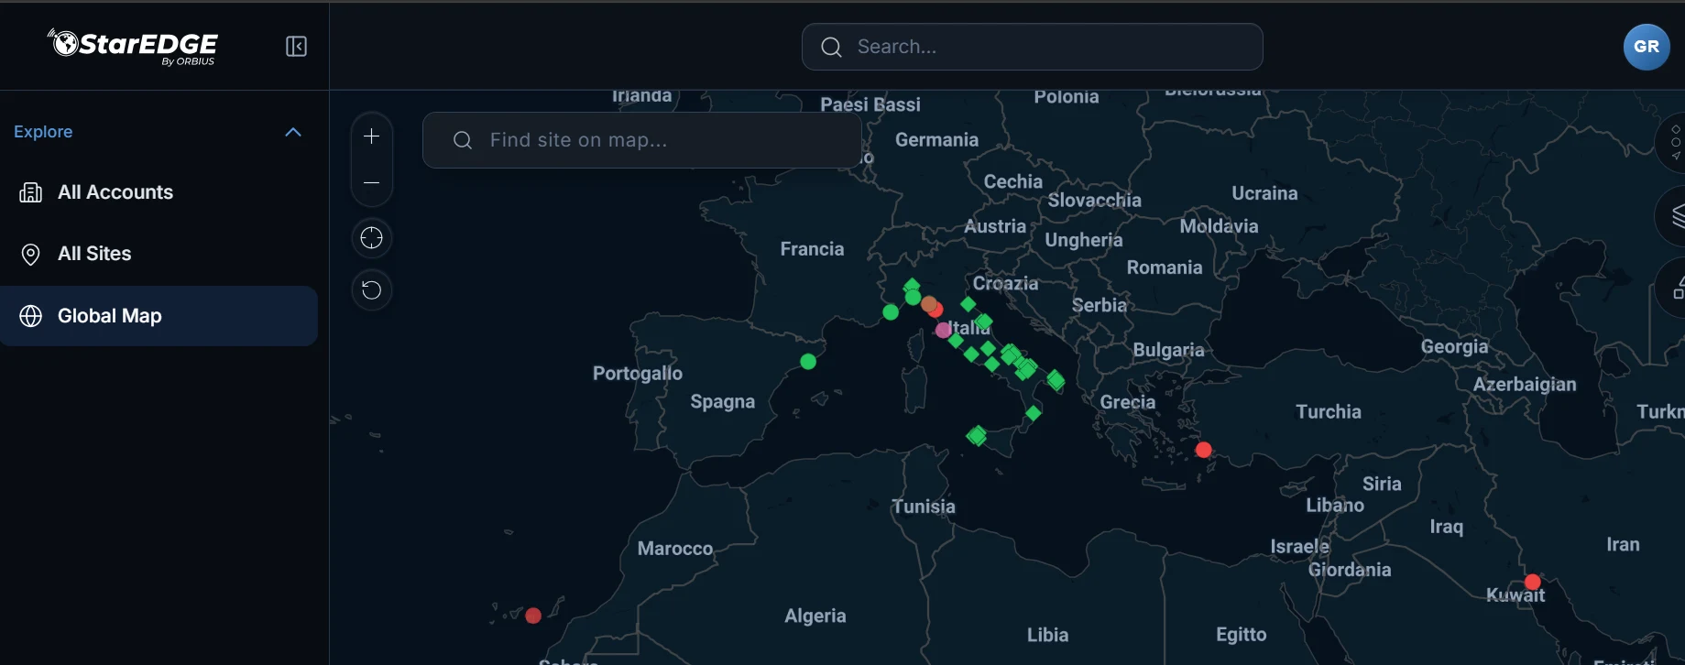This screenshot has height=665, width=1685.
Task: Open All Sites page
Action: click(x=159, y=254)
